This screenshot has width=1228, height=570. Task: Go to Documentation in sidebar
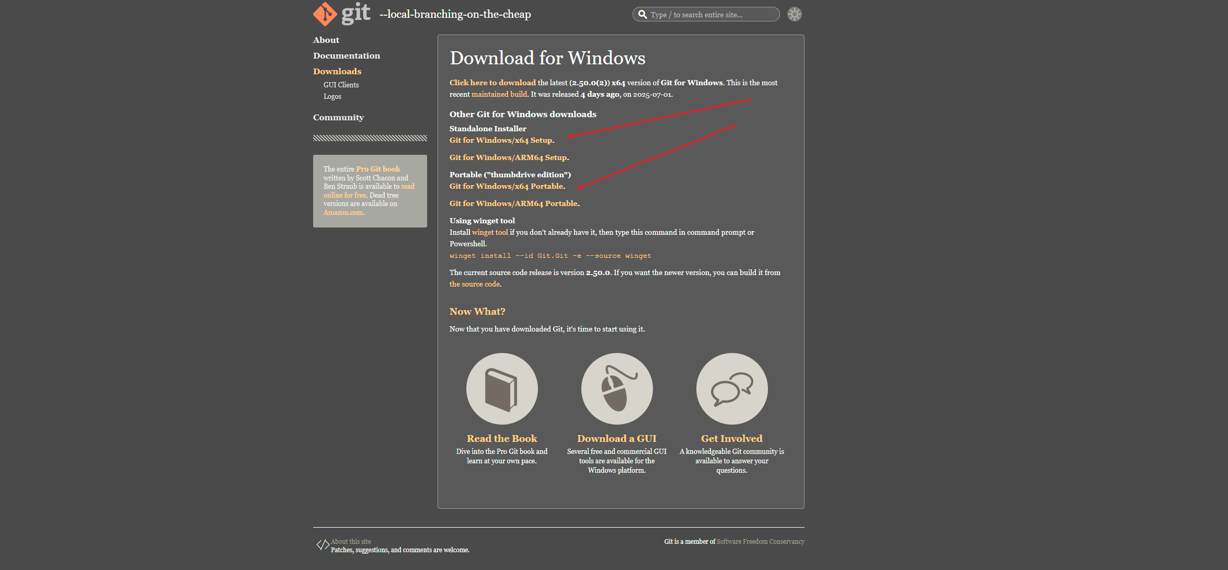pyautogui.click(x=346, y=56)
